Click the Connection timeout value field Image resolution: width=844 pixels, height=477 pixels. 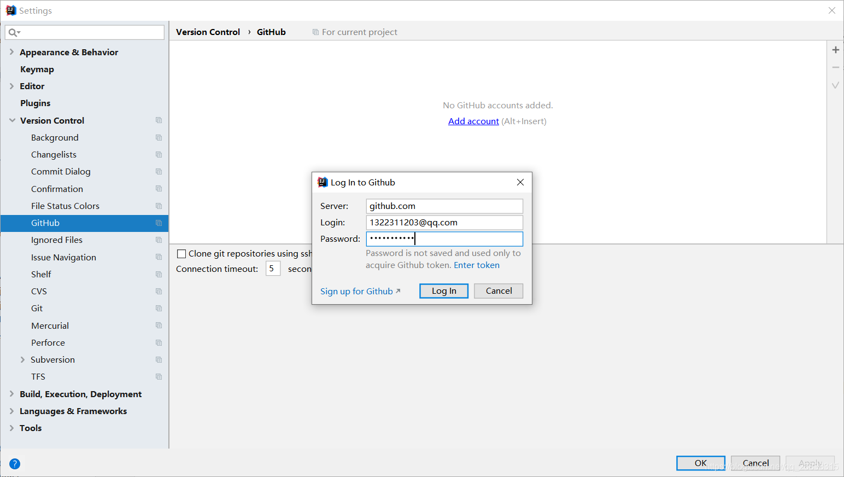coord(273,269)
